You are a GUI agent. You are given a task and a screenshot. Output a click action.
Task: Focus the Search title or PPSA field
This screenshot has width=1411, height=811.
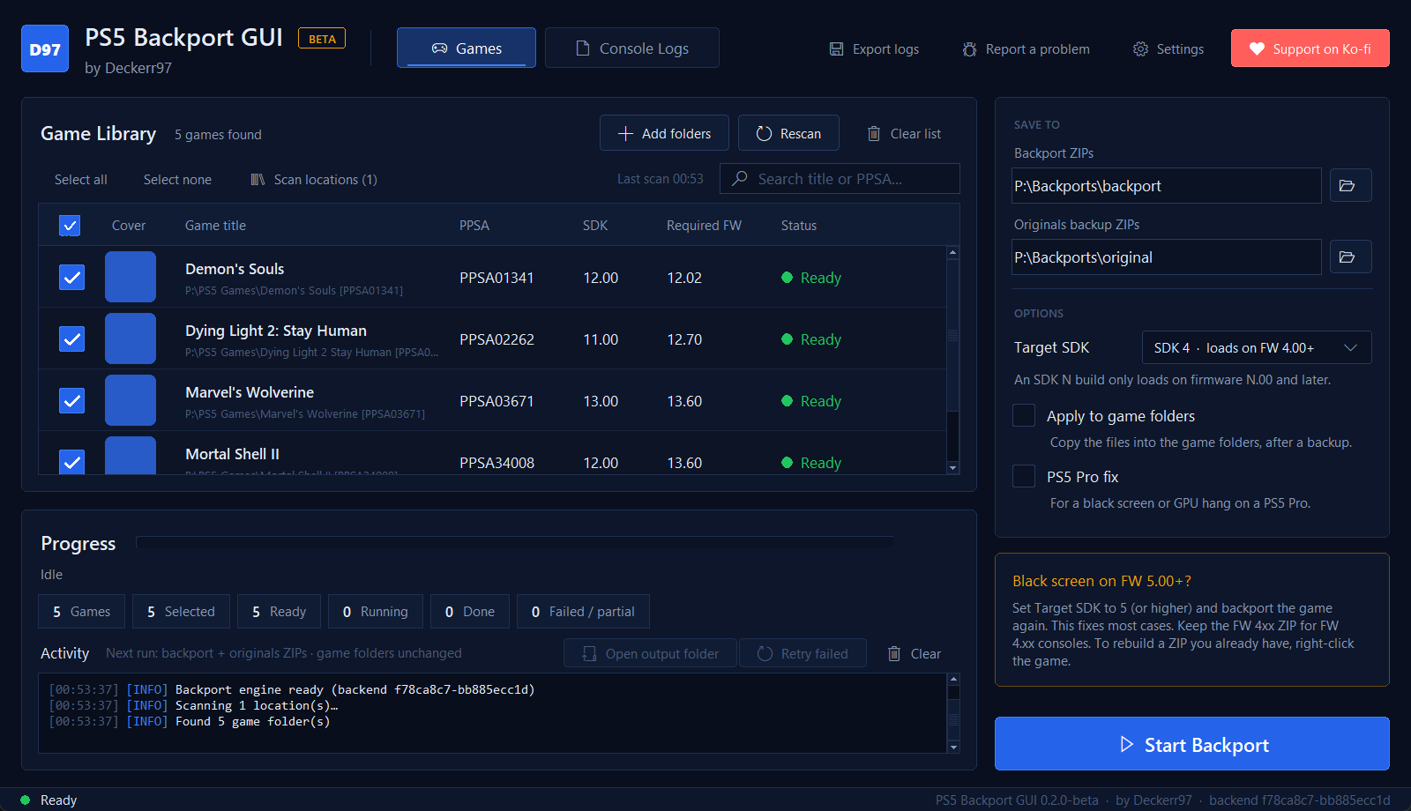[x=840, y=179]
